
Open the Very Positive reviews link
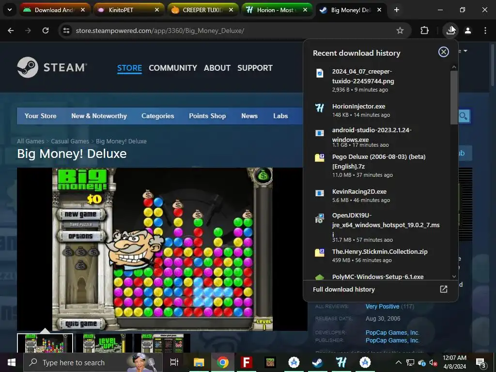click(x=382, y=306)
